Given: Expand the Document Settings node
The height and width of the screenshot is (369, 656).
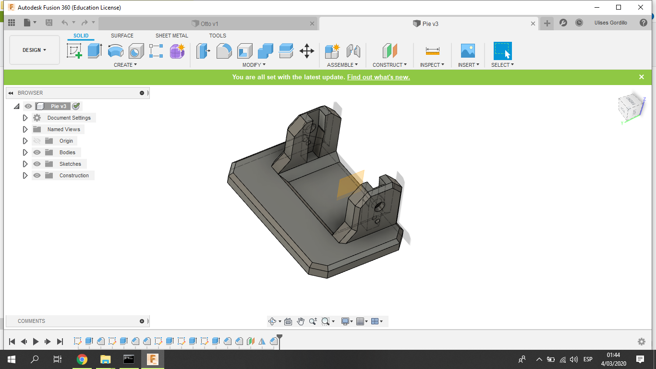Looking at the screenshot, I should click(x=25, y=118).
